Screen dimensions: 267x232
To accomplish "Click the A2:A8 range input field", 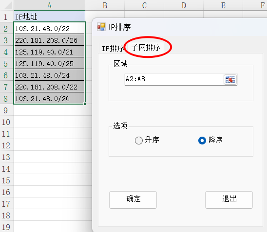I will (174, 79).
